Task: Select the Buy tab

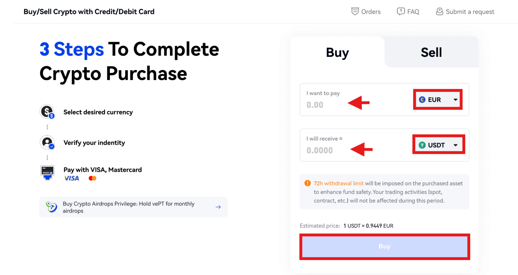Action: (337, 52)
